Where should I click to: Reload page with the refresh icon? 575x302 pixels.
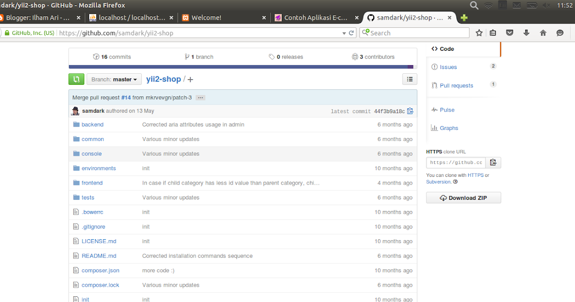(x=351, y=33)
